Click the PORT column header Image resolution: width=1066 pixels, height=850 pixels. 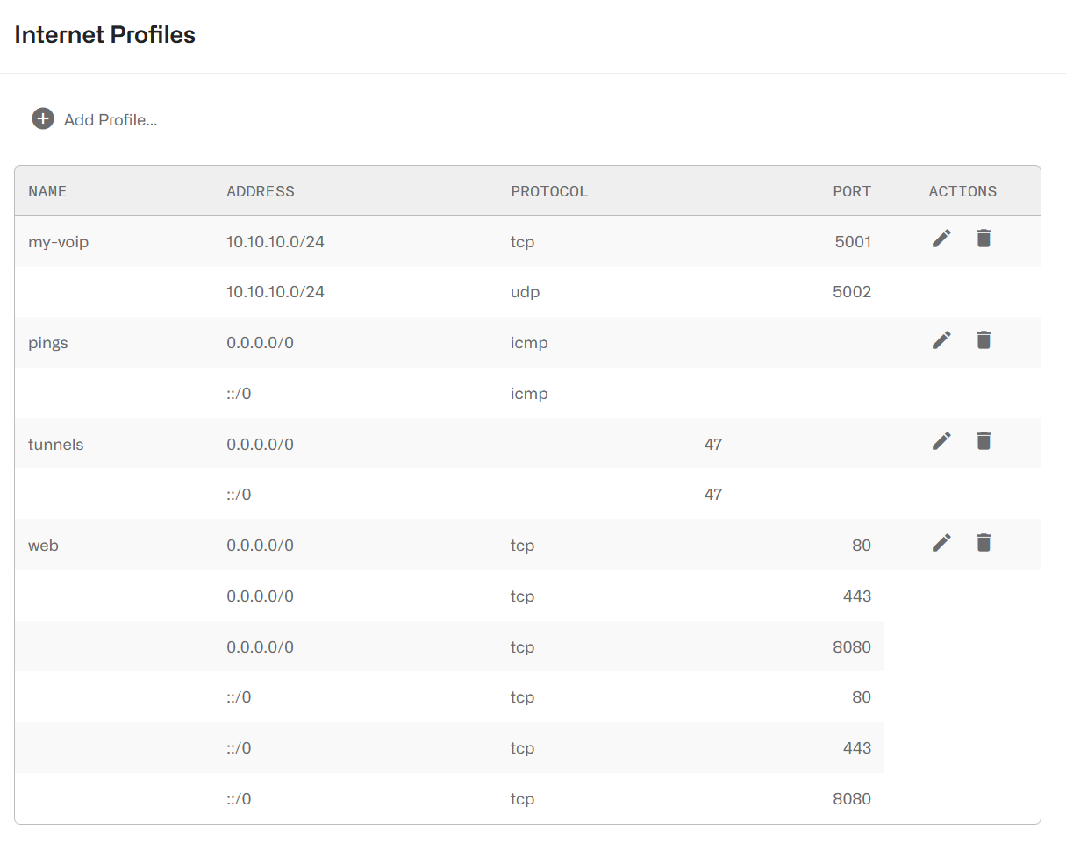(x=852, y=190)
